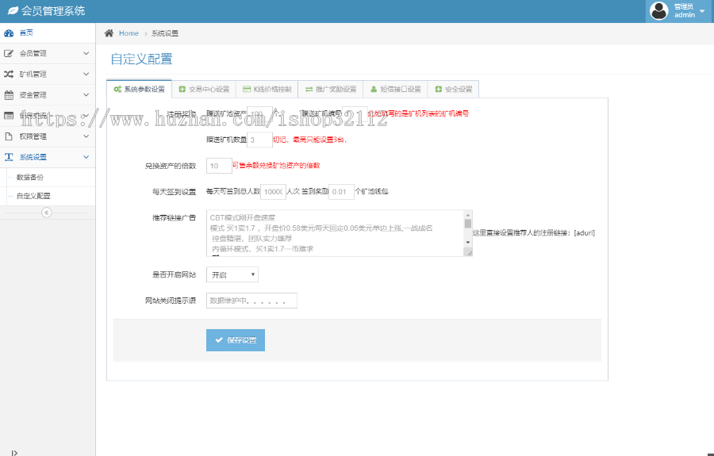
Task: Expand the 会员管理 menu chevron
Action: click(86, 53)
